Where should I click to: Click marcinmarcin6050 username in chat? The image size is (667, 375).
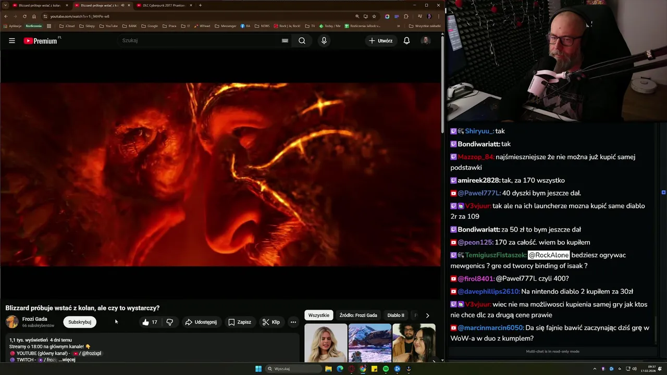click(x=490, y=328)
